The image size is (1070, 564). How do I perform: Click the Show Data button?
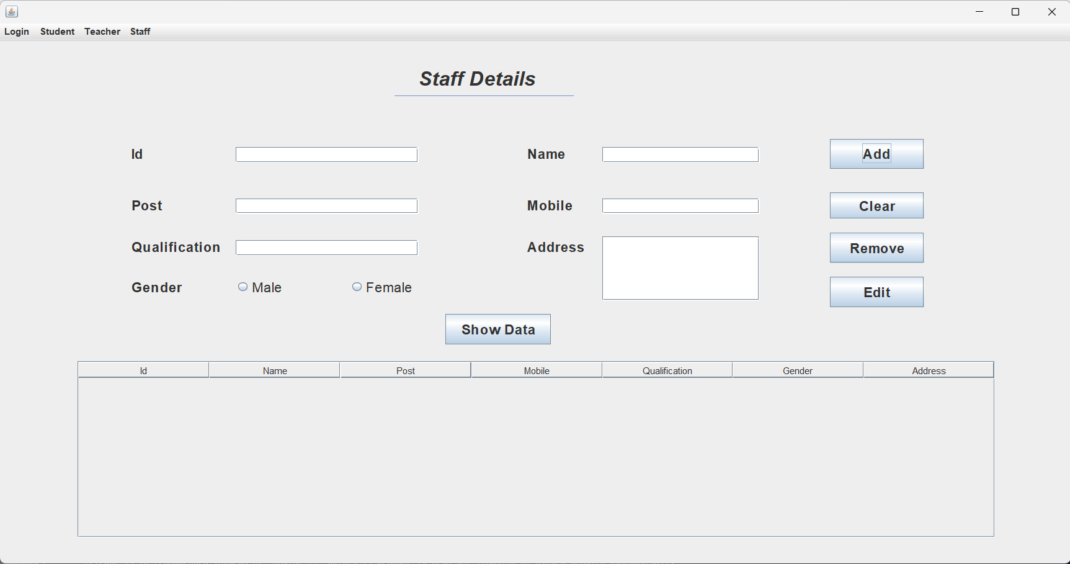click(x=497, y=329)
